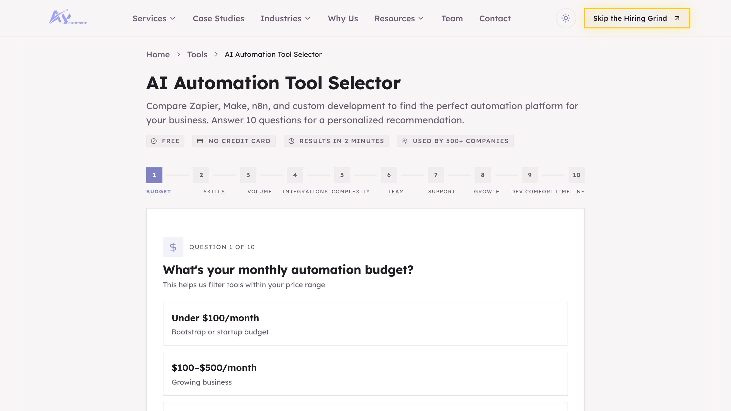Jump to step 2 Skills
The height and width of the screenshot is (411, 731).
click(201, 175)
